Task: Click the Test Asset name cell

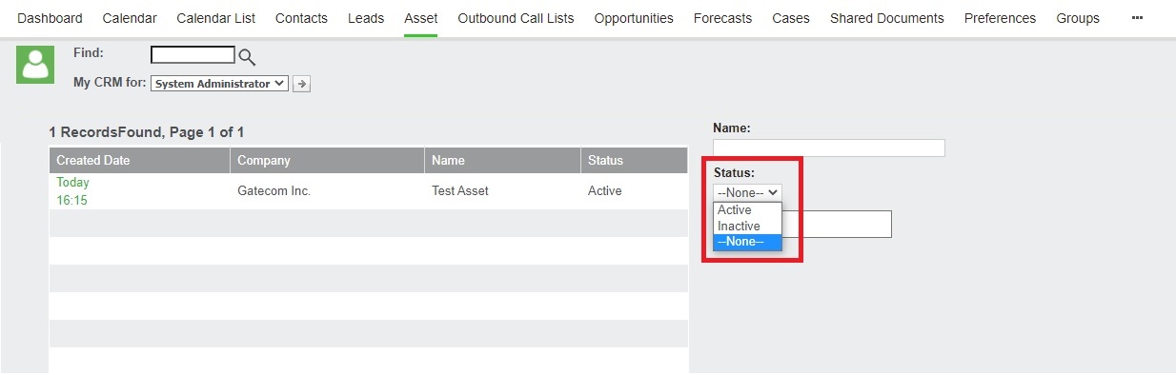Action: pos(460,191)
